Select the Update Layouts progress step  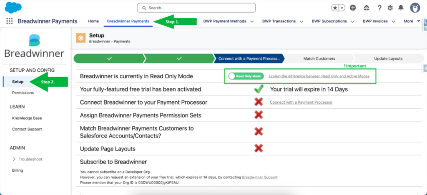pyautogui.click(x=388, y=58)
